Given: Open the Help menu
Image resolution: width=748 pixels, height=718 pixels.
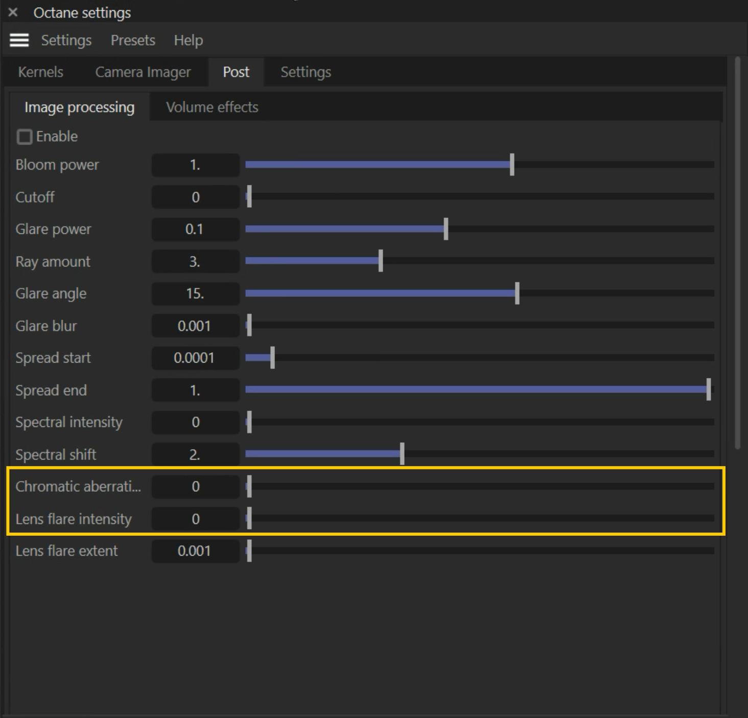Looking at the screenshot, I should coord(188,40).
